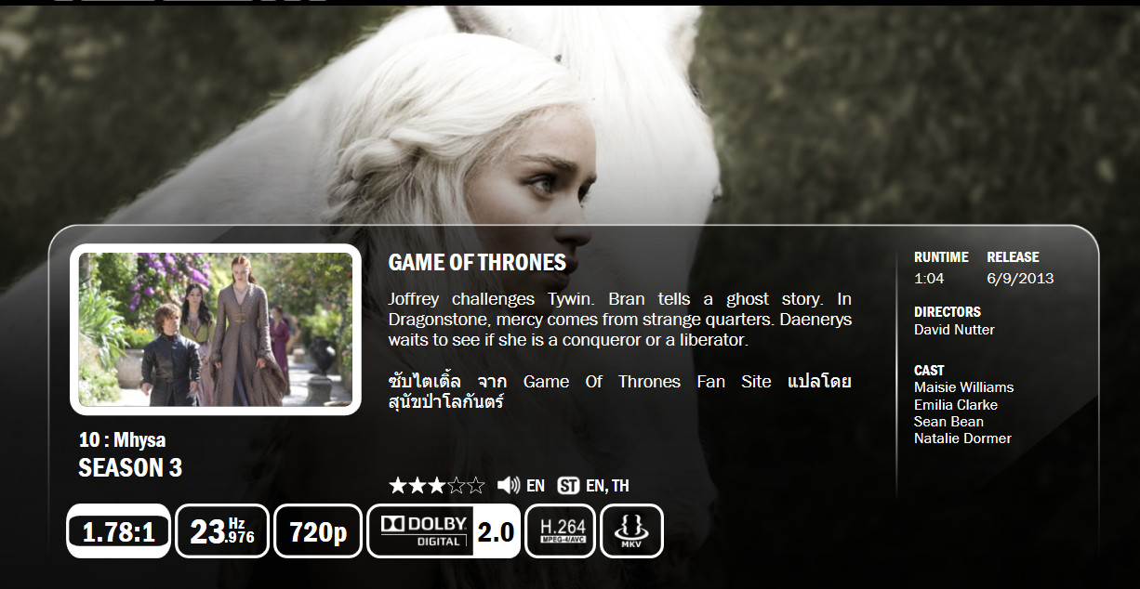Click the release date 6/9/2013
Screen dimensions: 1140x589
1020,278
